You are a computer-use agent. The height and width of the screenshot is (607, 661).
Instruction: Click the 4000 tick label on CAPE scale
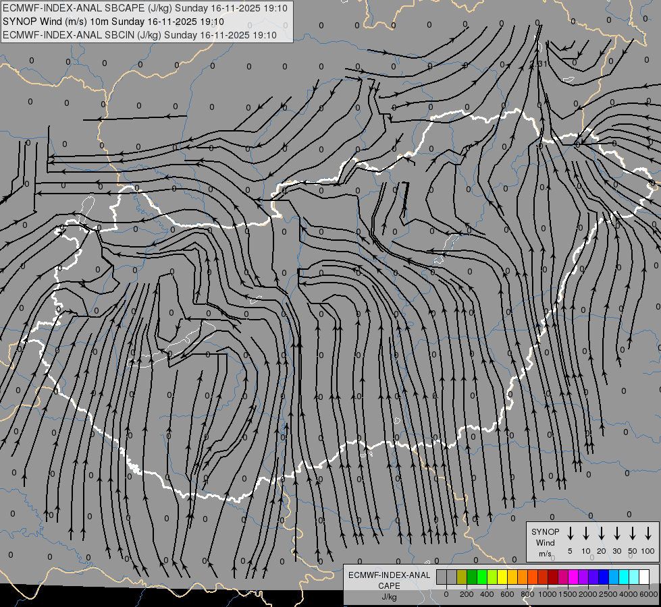coord(629,594)
